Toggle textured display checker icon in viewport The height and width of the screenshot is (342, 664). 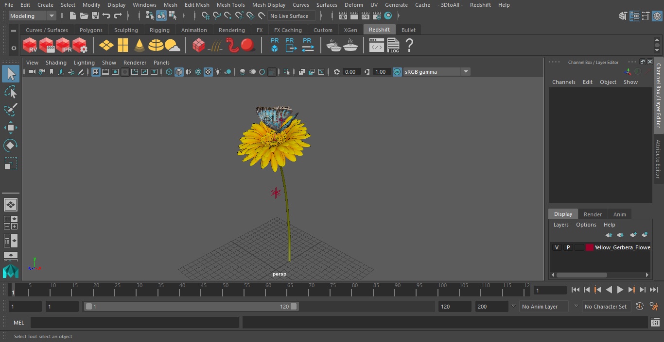pos(208,72)
